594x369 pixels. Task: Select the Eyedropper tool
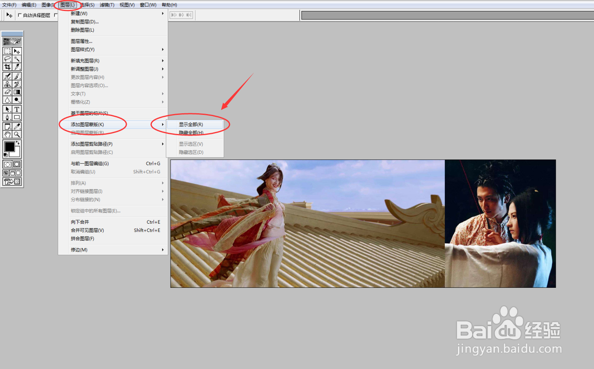17,127
